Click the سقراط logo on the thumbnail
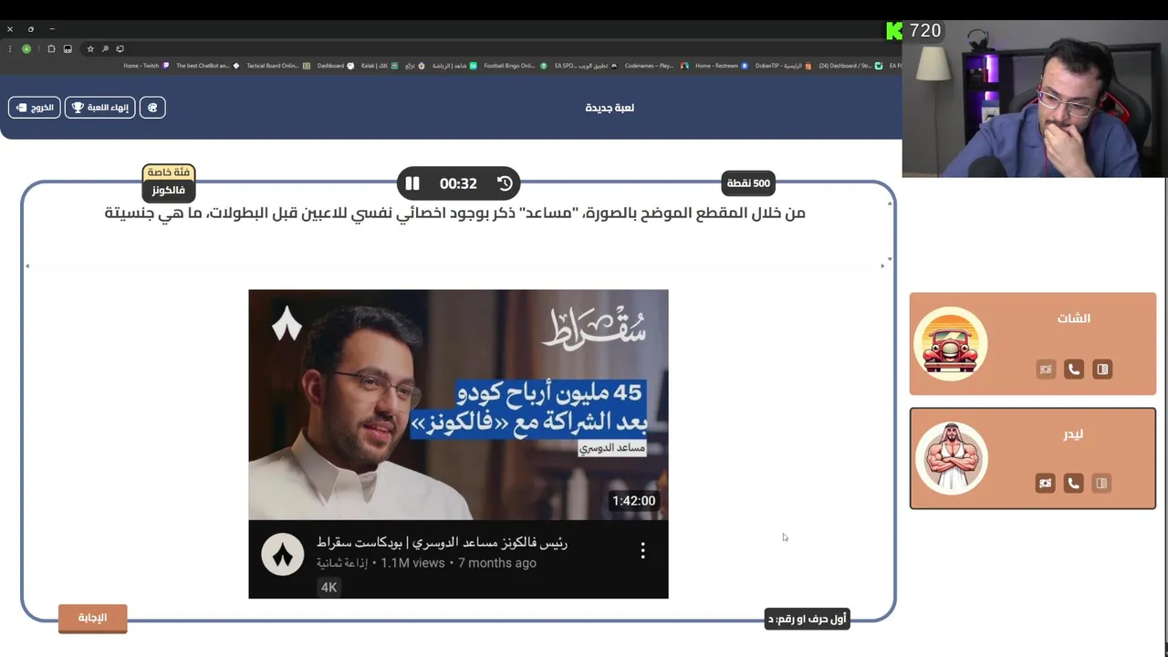Viewport: 1168px width, 657px height. click(594, 327)
